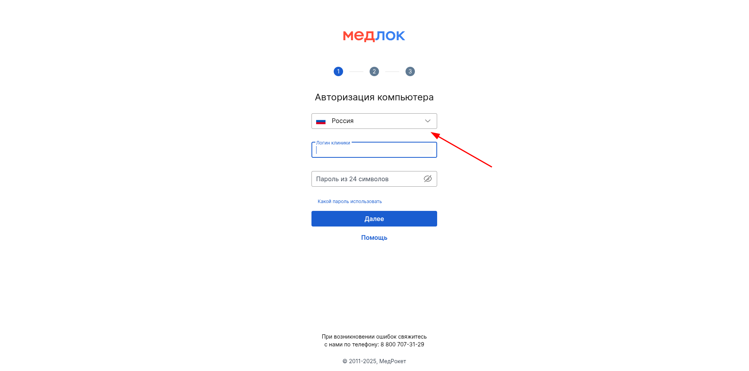The height and width of the screenshot is (371, 749).
Task: Select step 1 circle in progress indicator
Action: click(x=338, y=71)
